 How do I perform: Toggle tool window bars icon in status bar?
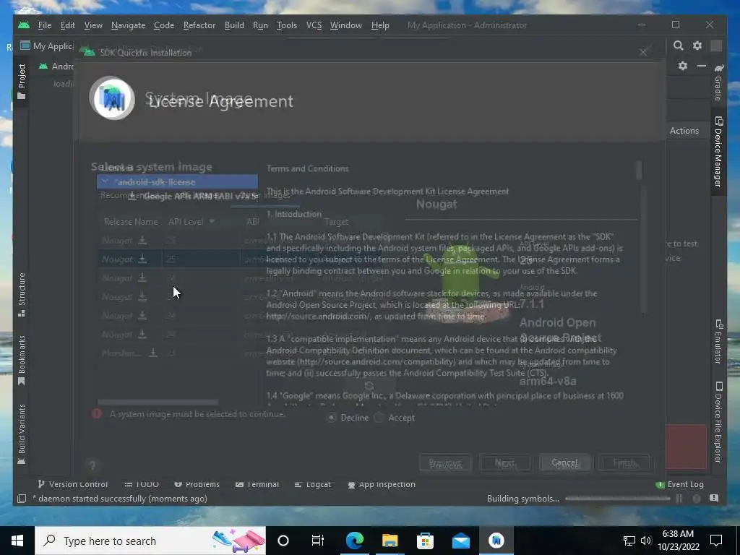22,499
